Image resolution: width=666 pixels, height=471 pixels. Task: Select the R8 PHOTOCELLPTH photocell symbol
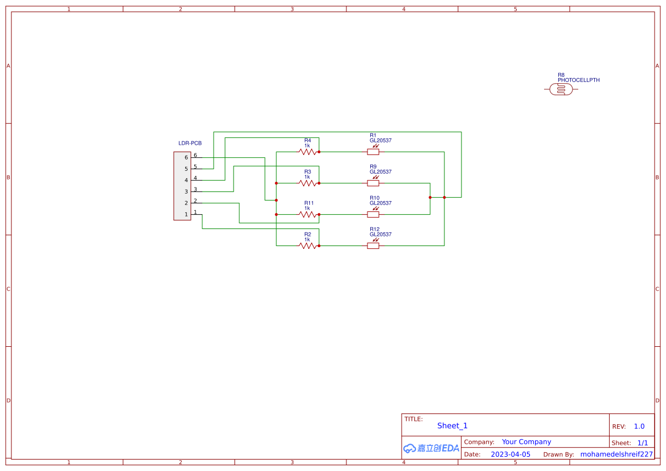pos(561,88)
